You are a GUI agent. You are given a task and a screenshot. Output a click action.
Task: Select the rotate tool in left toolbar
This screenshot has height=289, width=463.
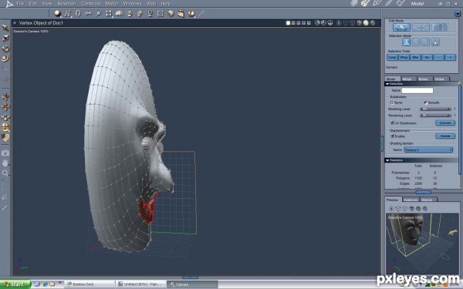click(x=5, y=49)
